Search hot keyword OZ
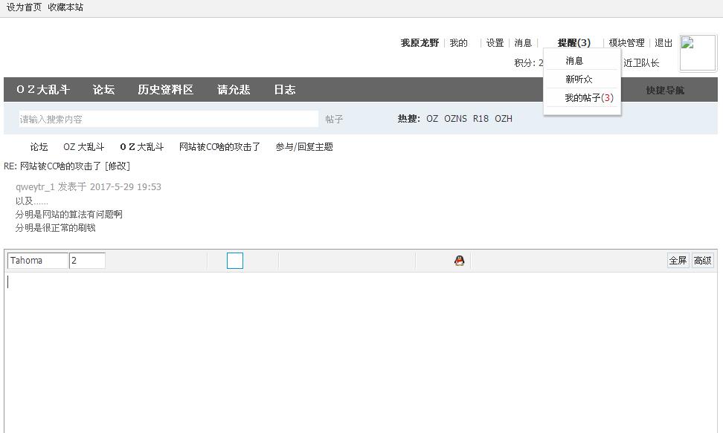Viewport: 723px width, 433px height. pyautogui.click(x=432, y=119)
